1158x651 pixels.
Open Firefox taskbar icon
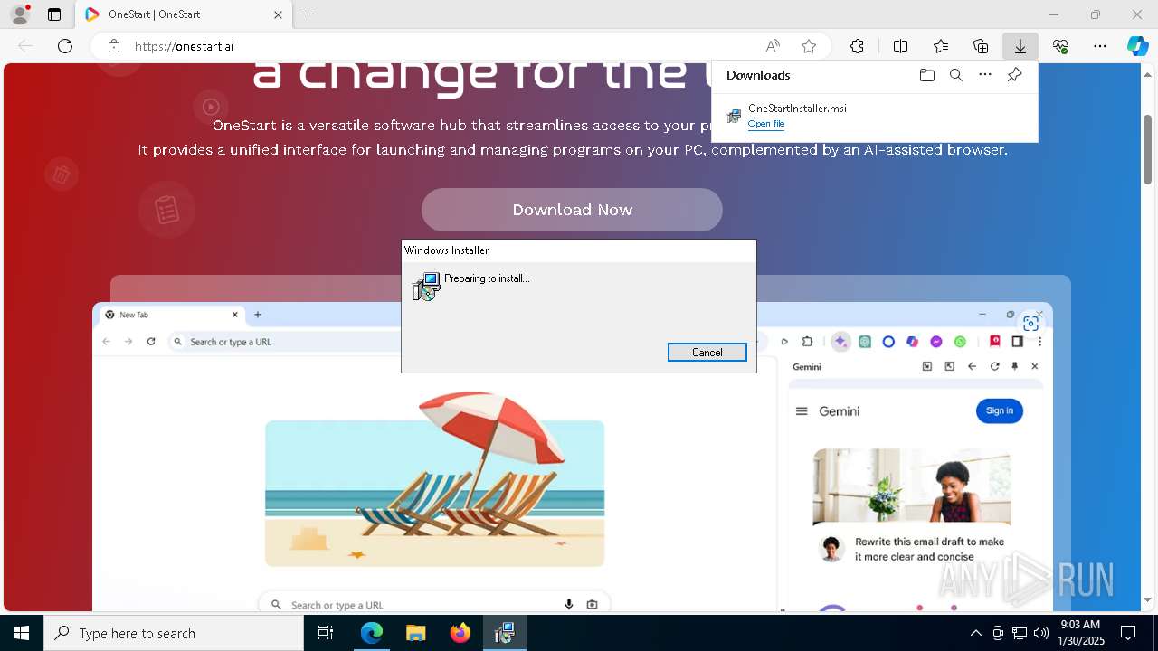click(x=460, y=633)
